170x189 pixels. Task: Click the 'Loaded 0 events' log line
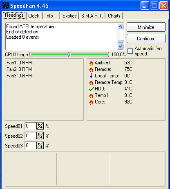point(22,37)
